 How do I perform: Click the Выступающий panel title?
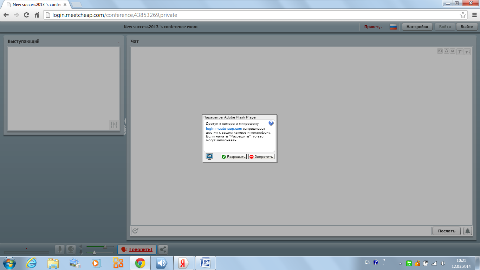tap(24, 41)
